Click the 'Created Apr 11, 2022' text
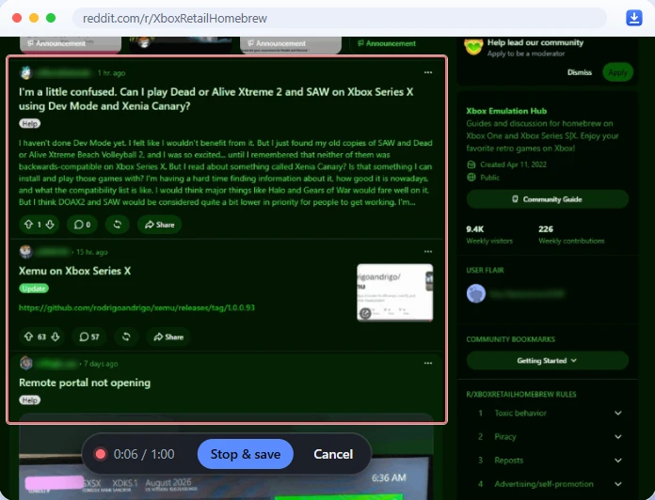Image resolution: width=655 pixels, height=500 pixels. click(513, 164)
